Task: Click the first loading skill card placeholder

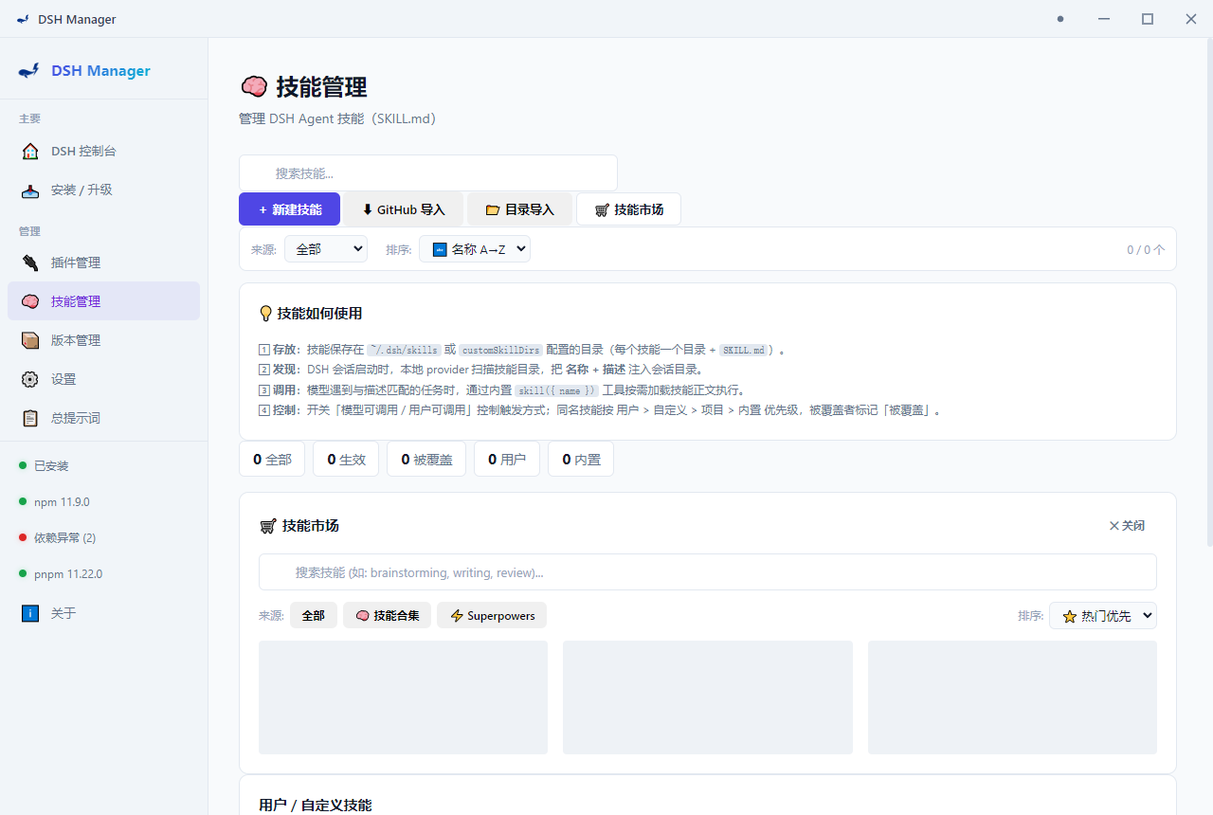Action: click(403, 697)
